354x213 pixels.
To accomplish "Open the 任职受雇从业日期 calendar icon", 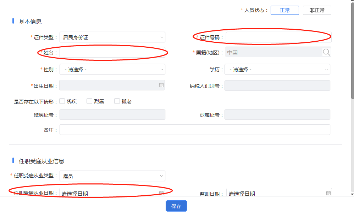I will [161, 193].
